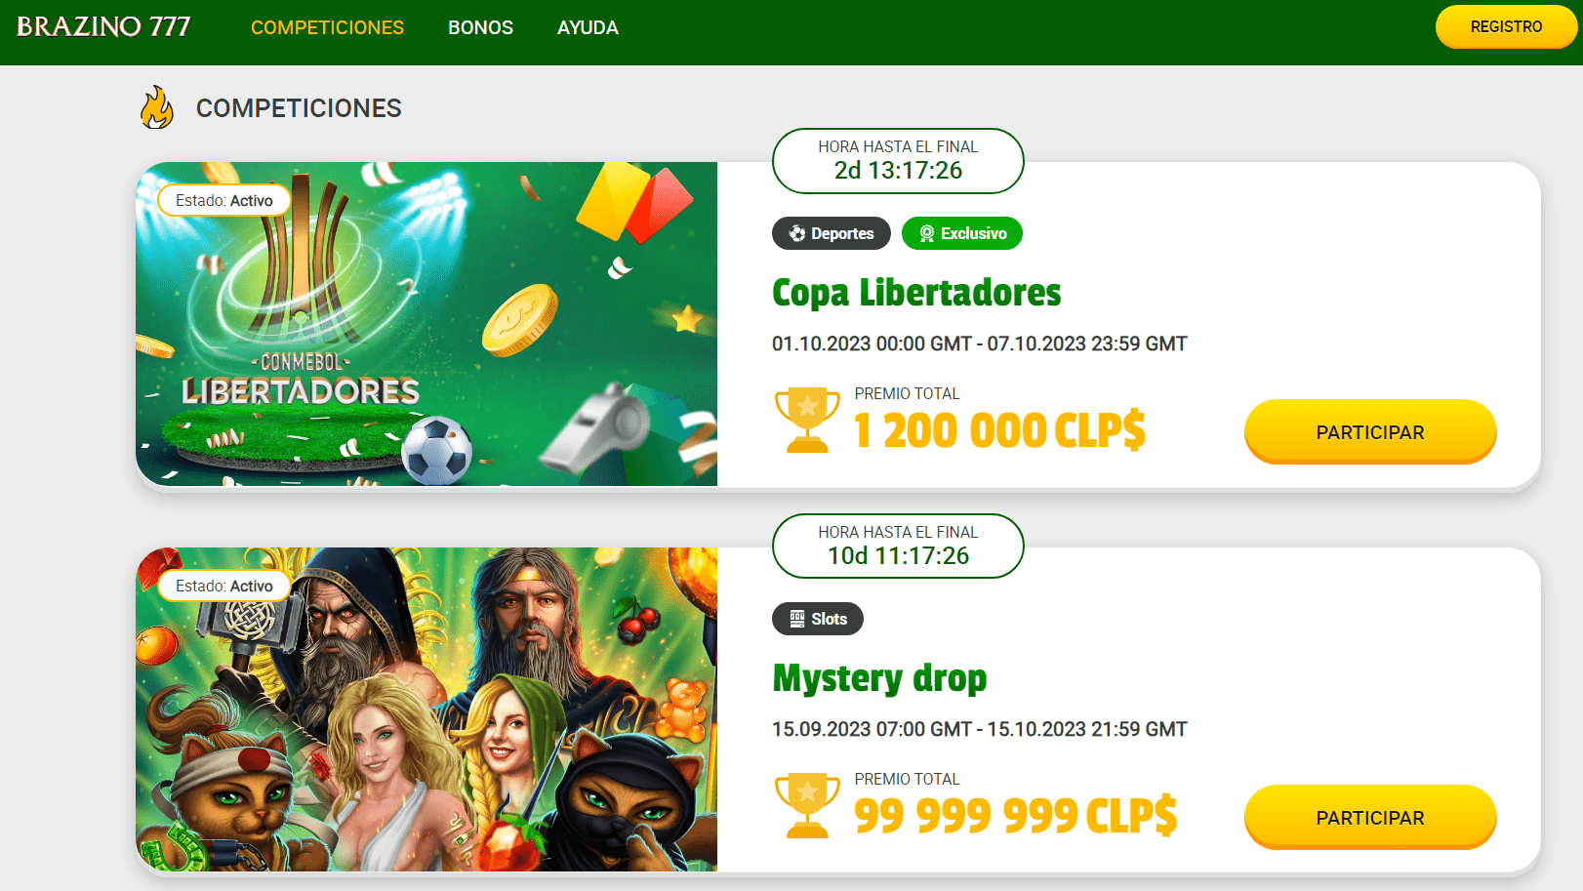
Task: Open the Bonos menu item
Action: tap(480, 27)
